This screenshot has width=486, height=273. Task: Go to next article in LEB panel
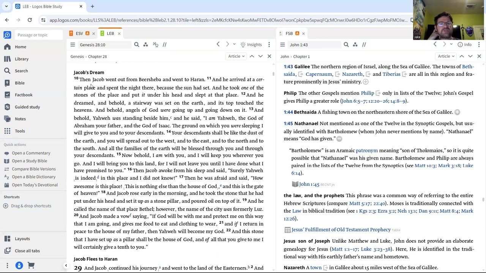(x=260, y=56)
